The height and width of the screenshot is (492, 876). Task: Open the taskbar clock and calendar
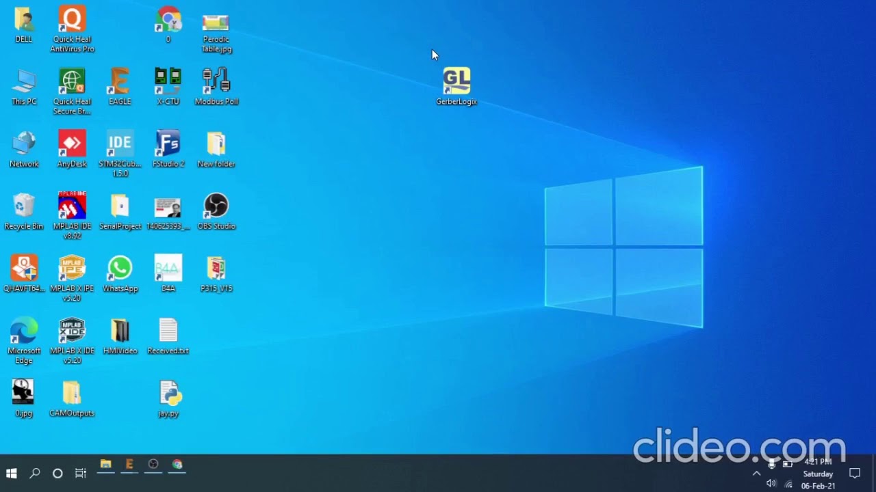point(819,474)
